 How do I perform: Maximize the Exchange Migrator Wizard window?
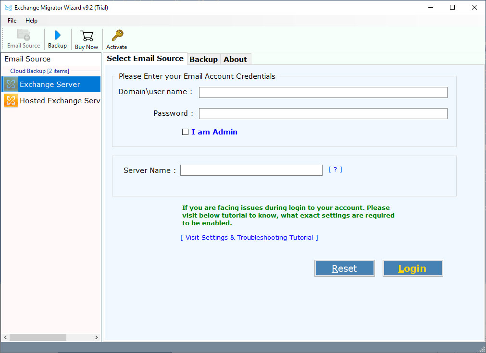[452, 7]
